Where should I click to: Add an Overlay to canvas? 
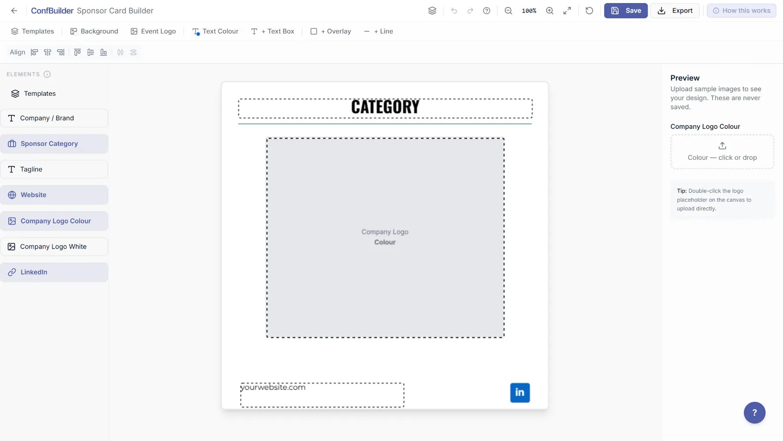coord(331,31)
